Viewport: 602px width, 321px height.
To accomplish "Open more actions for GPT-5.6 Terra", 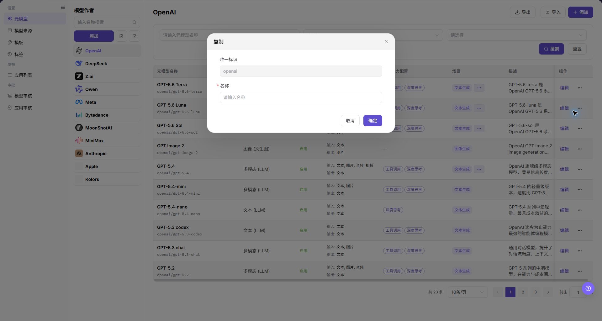I will pos(579,88).
